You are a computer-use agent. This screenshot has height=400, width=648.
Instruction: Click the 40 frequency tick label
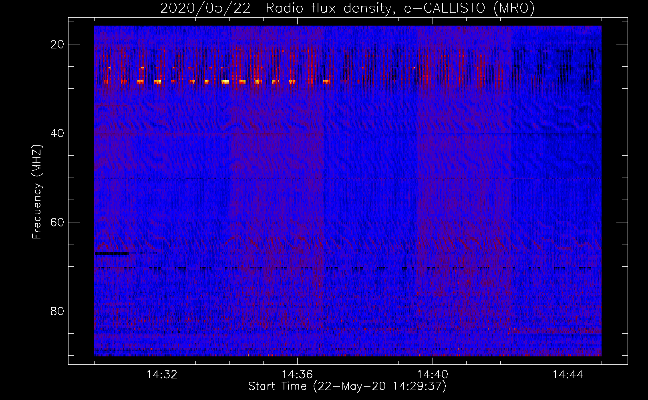pos(57,133)
